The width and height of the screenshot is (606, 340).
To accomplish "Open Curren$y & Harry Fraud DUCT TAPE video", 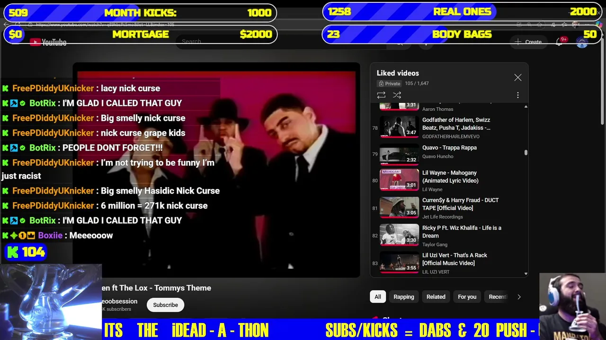I will [460, 204].
